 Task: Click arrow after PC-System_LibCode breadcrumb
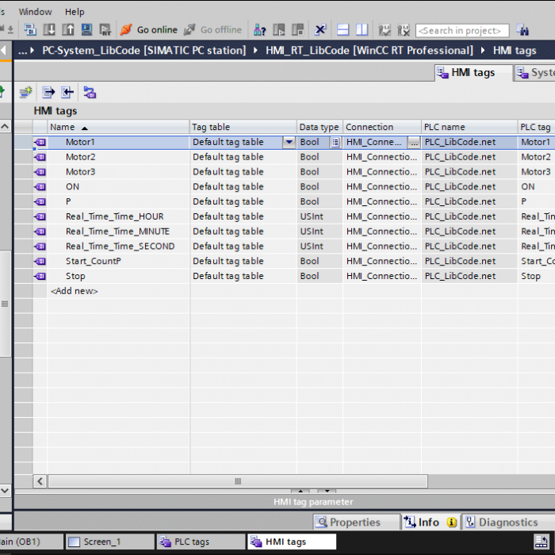255,50
